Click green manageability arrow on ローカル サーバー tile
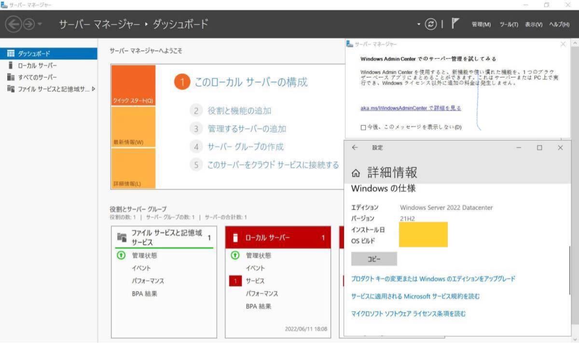 235,256
